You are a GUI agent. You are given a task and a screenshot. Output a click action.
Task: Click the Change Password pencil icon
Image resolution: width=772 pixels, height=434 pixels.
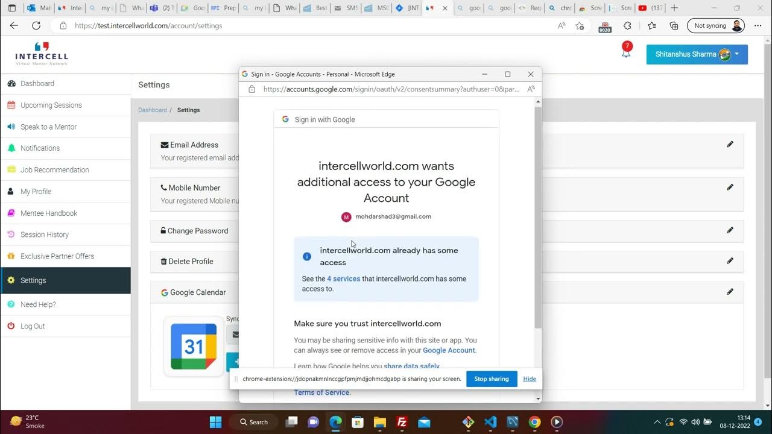pyautogui.click(x=730, y=230)
